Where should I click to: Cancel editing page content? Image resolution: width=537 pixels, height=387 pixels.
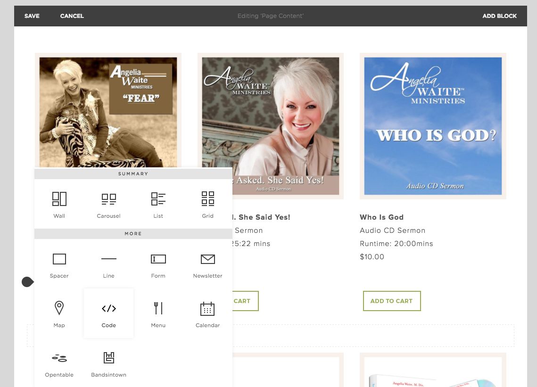point(72,16)
